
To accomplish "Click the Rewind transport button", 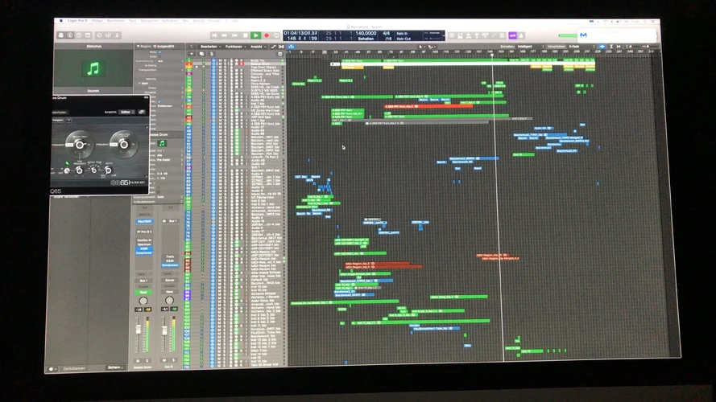I will 224,35.
